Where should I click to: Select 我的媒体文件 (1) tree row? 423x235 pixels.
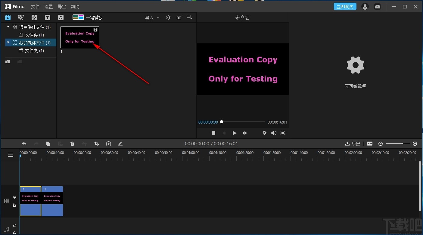pos(31,43)
